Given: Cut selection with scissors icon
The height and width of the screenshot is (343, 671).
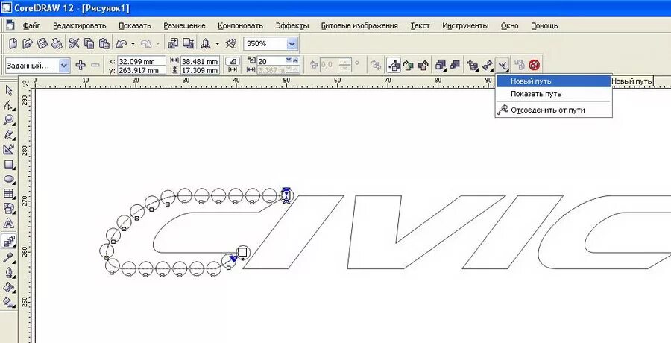Looking at the screenshot, I should [74, 44].
